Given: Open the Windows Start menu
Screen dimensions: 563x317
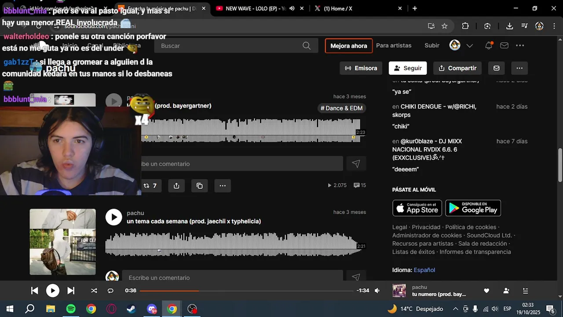Looking at the screenshot, I should [x=9, y=309].
